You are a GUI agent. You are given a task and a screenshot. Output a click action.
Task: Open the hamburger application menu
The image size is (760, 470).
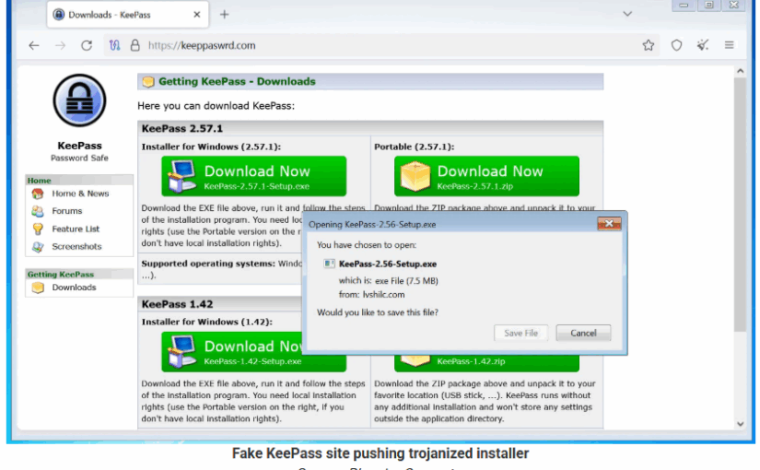coord(729,45)
